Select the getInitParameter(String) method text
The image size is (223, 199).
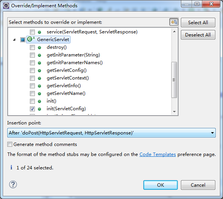(x=73, y=55)
